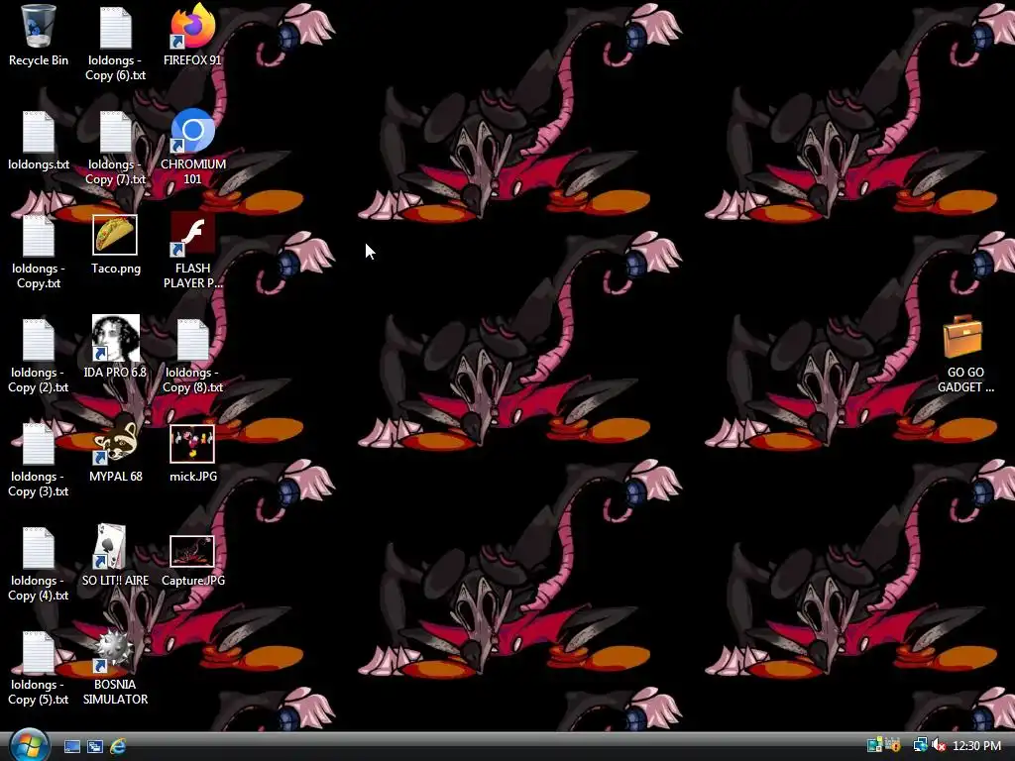
Task: Click the 12:30 PM clock
Action: coord(976,746)
